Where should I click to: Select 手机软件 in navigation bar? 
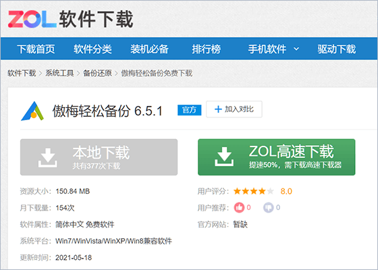pyautogui.click(x=267, y=49)
